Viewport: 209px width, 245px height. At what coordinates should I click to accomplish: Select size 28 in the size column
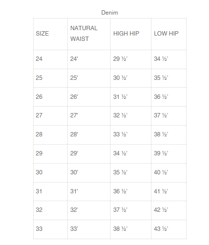coord(39,134)
